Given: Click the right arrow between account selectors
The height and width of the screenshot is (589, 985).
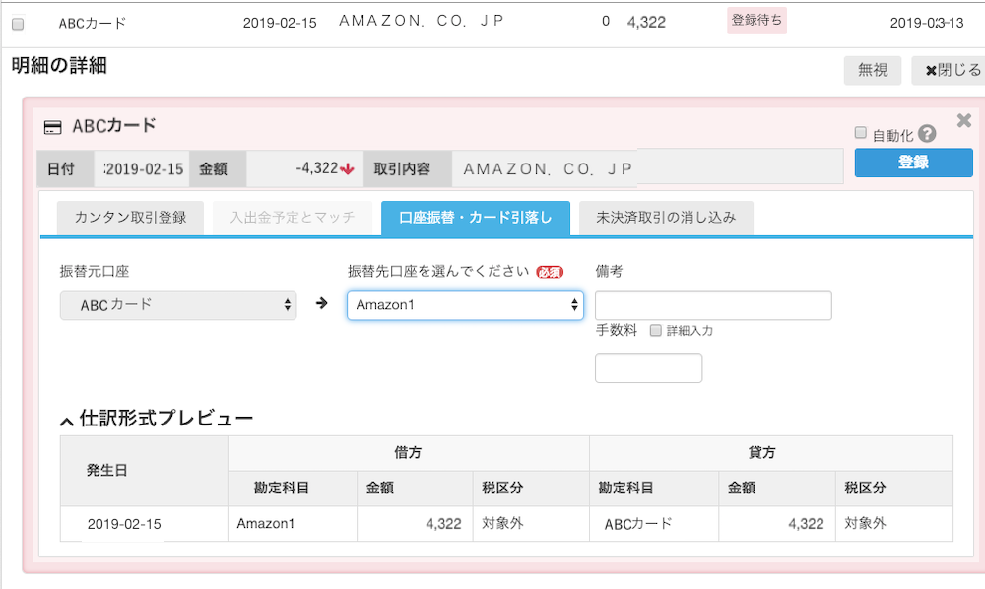Looking at the screenshot, I should coord(322,304).
